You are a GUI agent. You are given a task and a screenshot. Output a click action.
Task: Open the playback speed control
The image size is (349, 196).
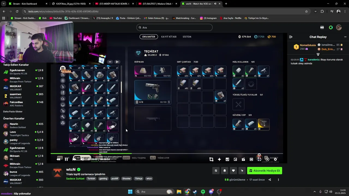(x=267, y=159)
